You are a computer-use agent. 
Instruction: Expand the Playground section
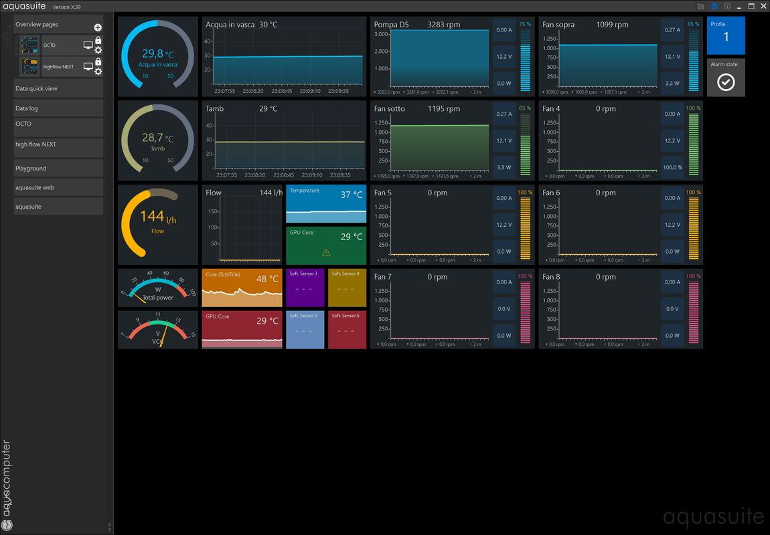click(58, 169)
